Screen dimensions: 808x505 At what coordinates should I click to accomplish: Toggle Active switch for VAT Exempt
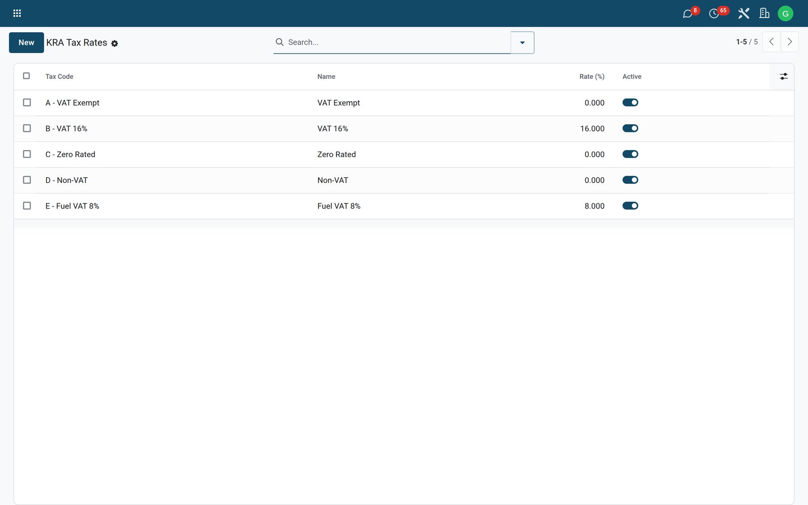tap(630, 103)
